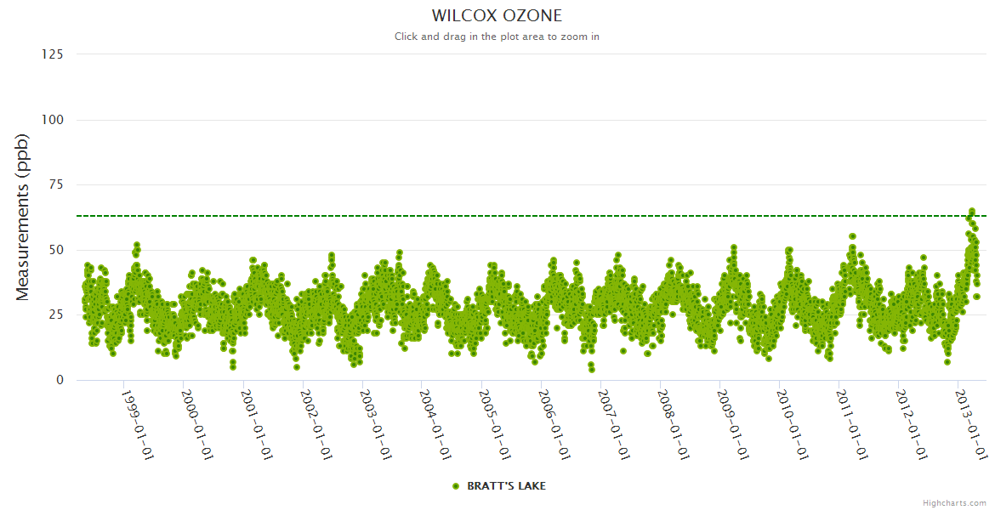
Task: Click the green legend marker dot
Action: [x=456, y=486]
